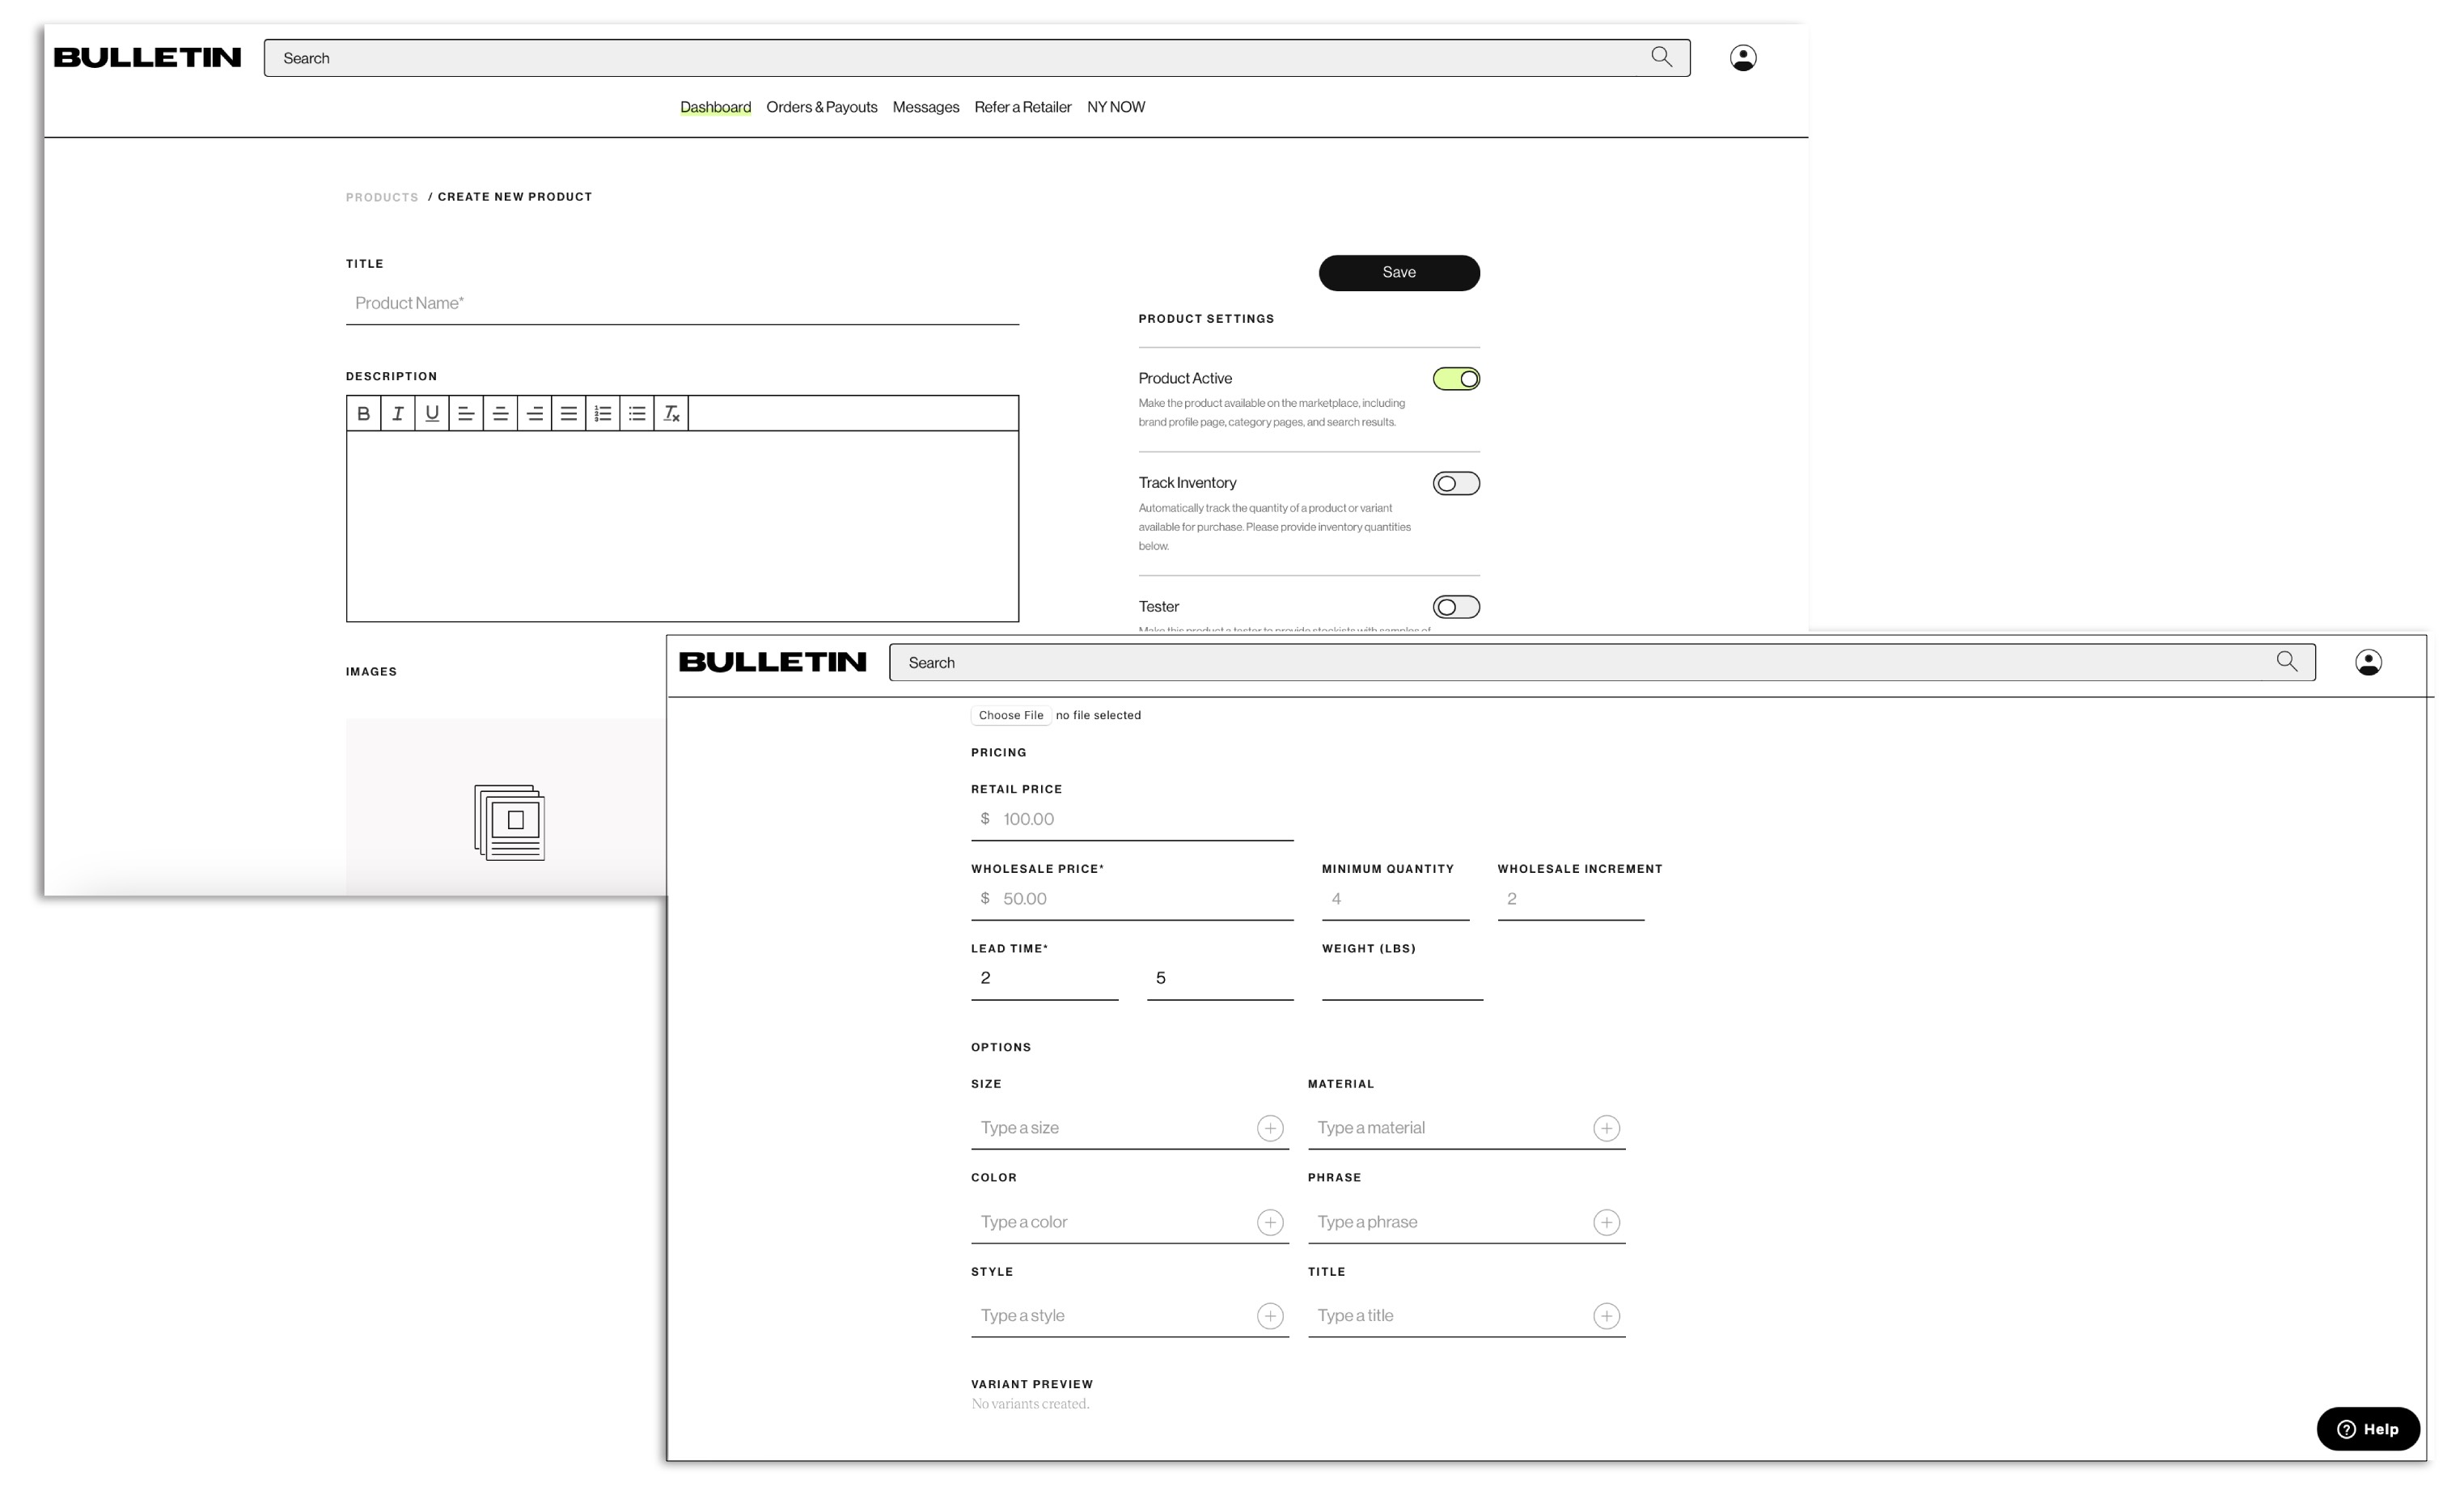Enable the Track Inventory toggle
Viewport: 2464px width, 1495px height.
[1456, 484]
